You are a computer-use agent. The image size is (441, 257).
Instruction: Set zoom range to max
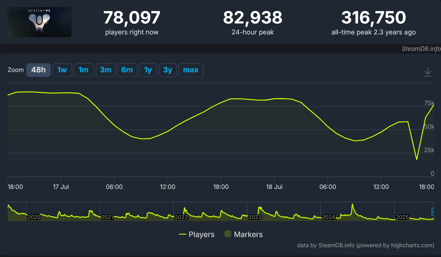point(191,70)
